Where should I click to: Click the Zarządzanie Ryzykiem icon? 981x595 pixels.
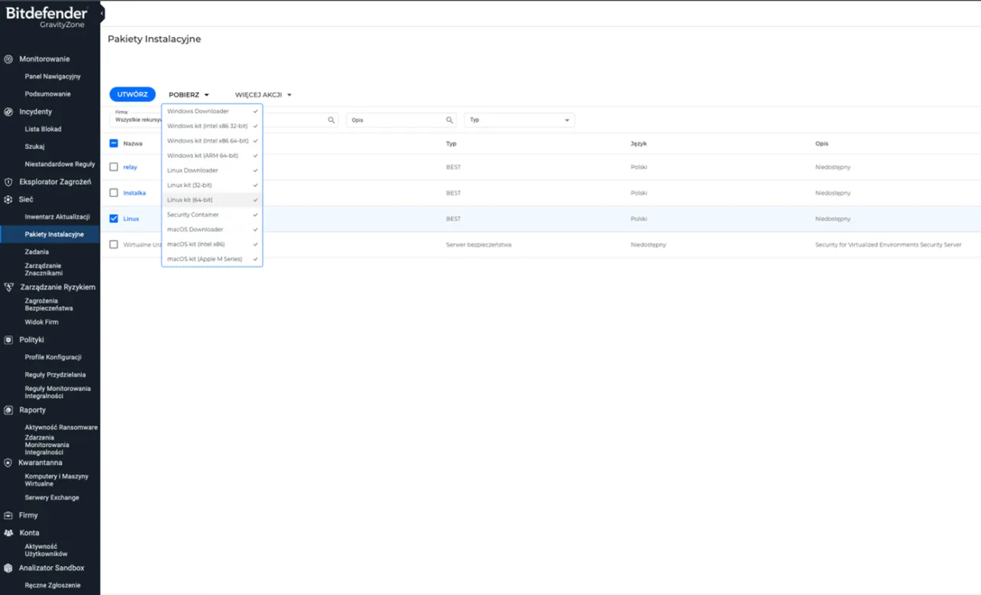pos(8,288)
